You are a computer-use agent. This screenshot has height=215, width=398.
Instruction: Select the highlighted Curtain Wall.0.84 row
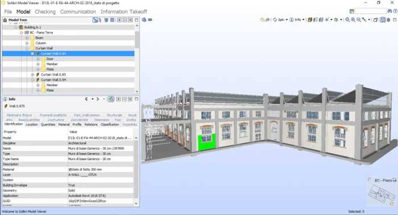(x=68, y=53)
